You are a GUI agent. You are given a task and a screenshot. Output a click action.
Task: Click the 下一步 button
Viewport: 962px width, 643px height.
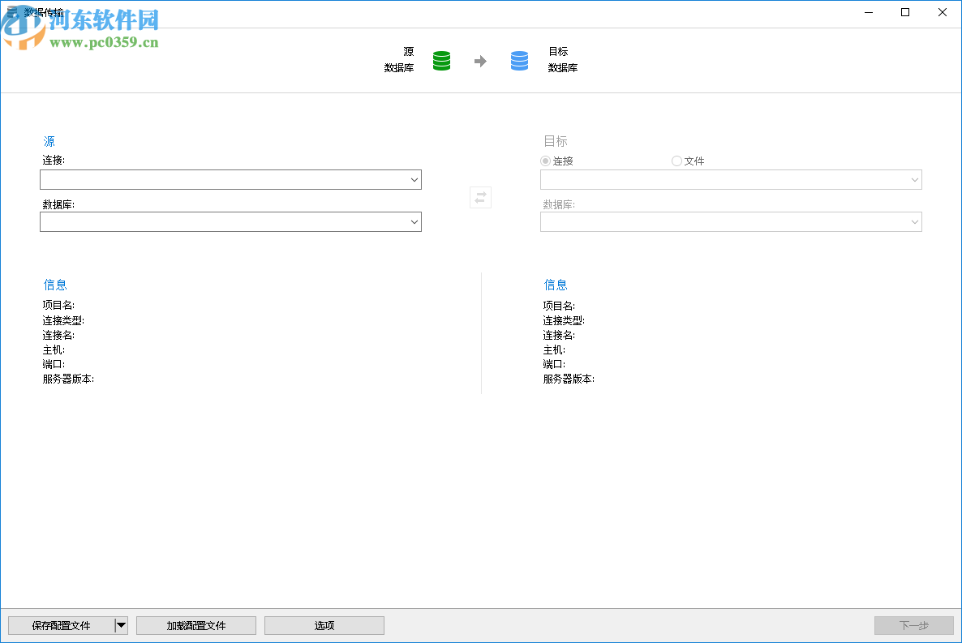[914, 624]
